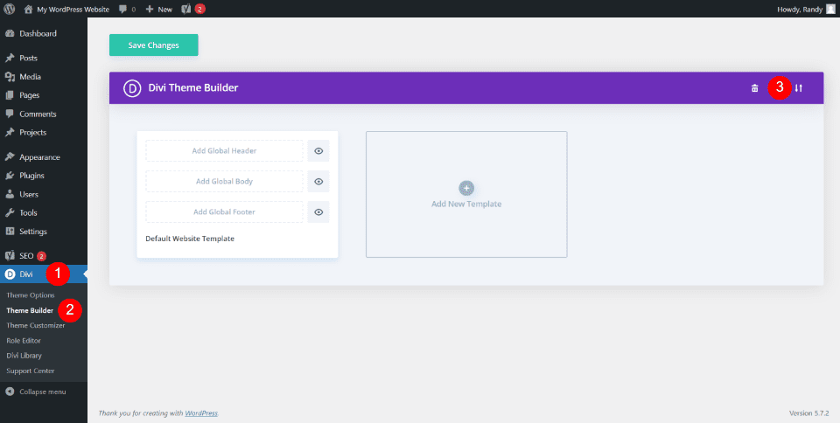The image size is (840, 423).
Task: Open Appearance menu in sidebar
Action: pos(39,157)
